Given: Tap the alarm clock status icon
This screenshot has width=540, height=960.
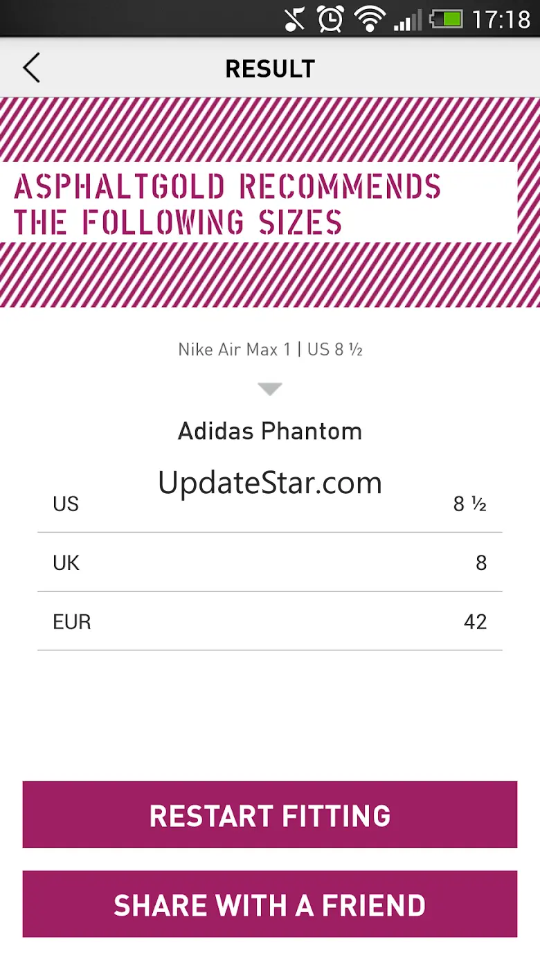Looking at the screenshot, I should click(331, 19).
